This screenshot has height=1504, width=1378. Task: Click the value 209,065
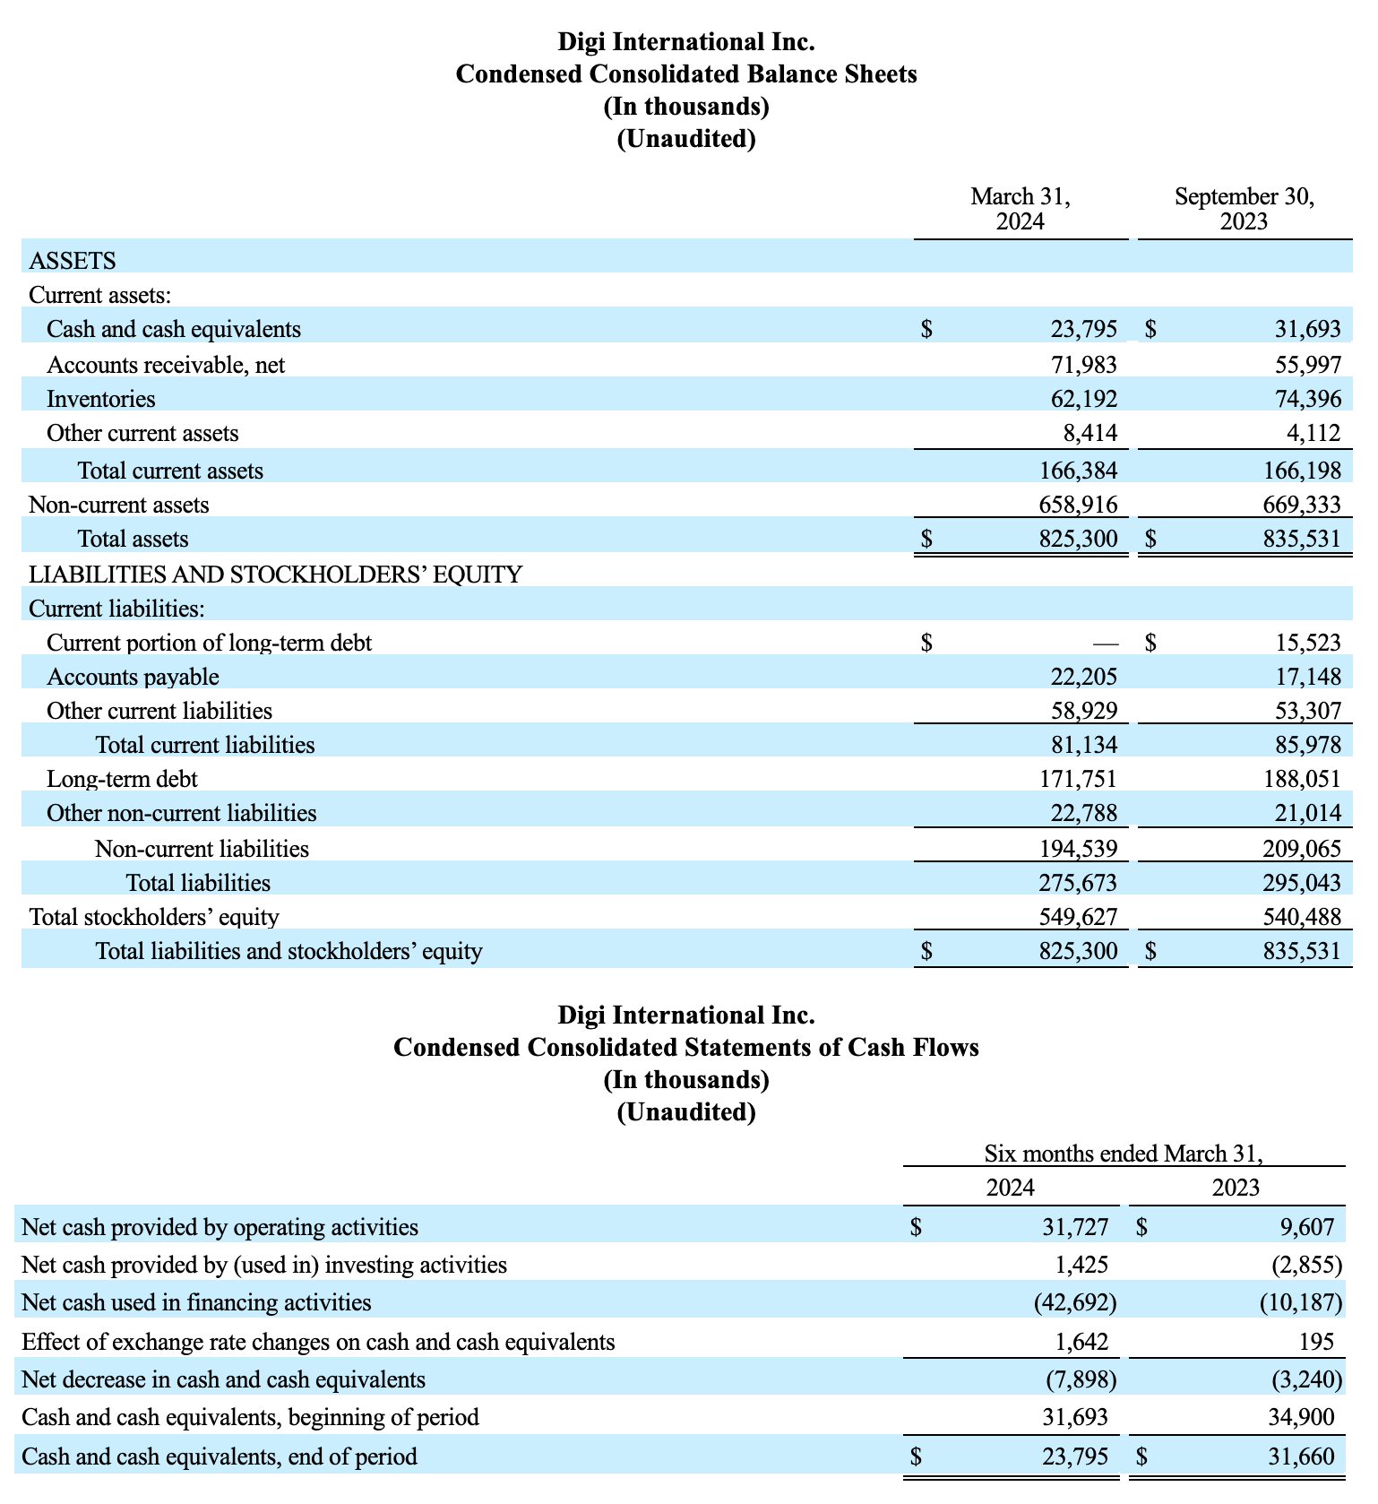coord(1303,849)
